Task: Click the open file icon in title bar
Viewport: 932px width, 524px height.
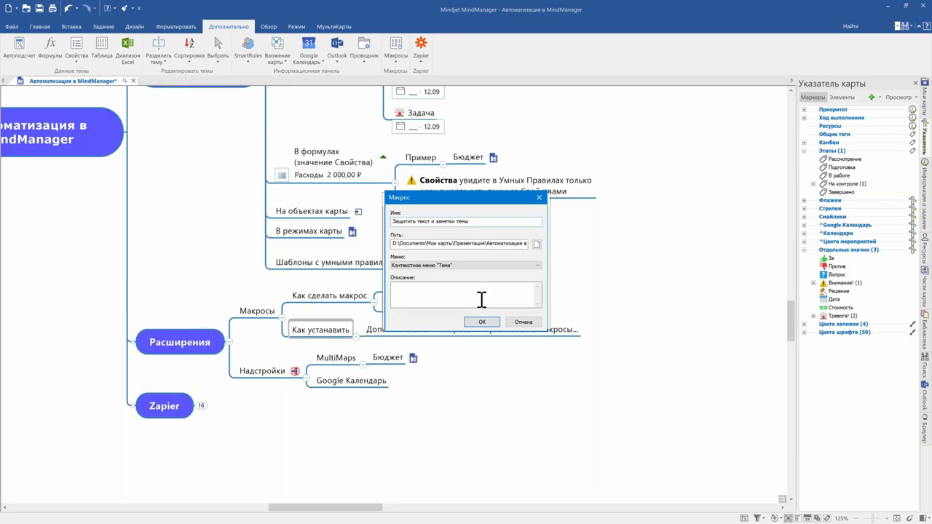Action: (x=25, y=9)
